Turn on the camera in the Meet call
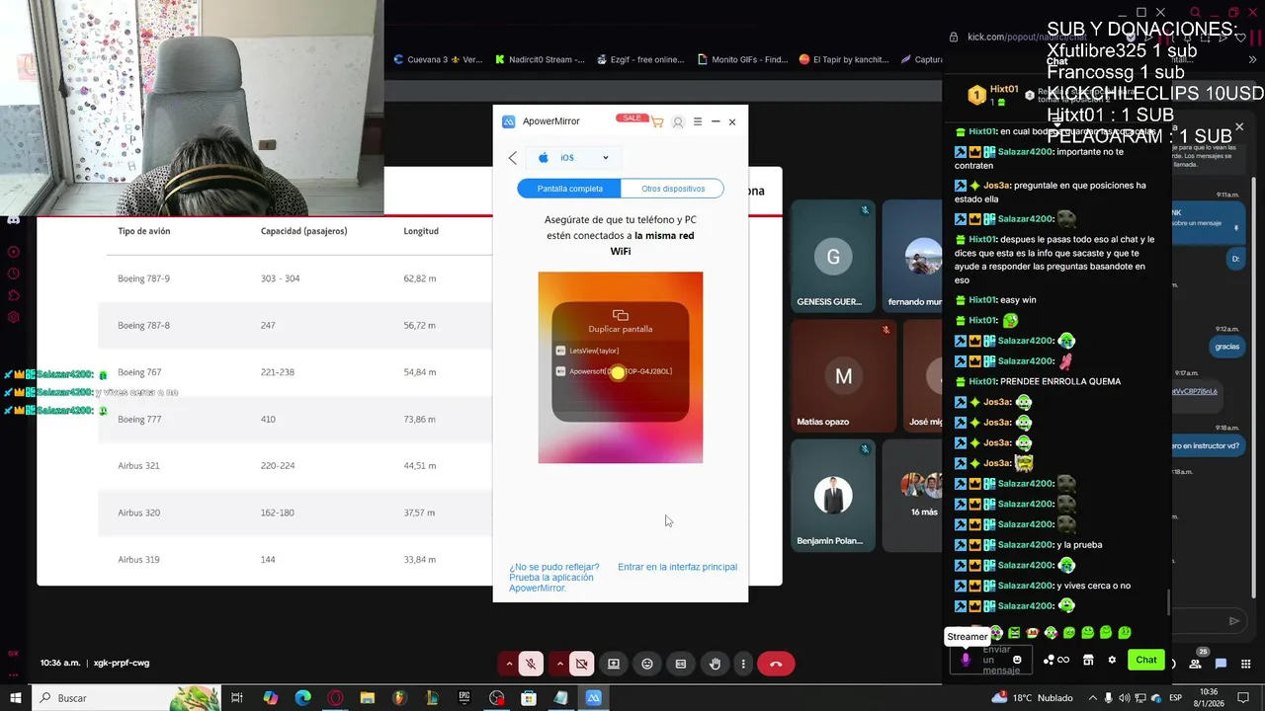This screenshot has width=1265, height=711. pos(581,664)
